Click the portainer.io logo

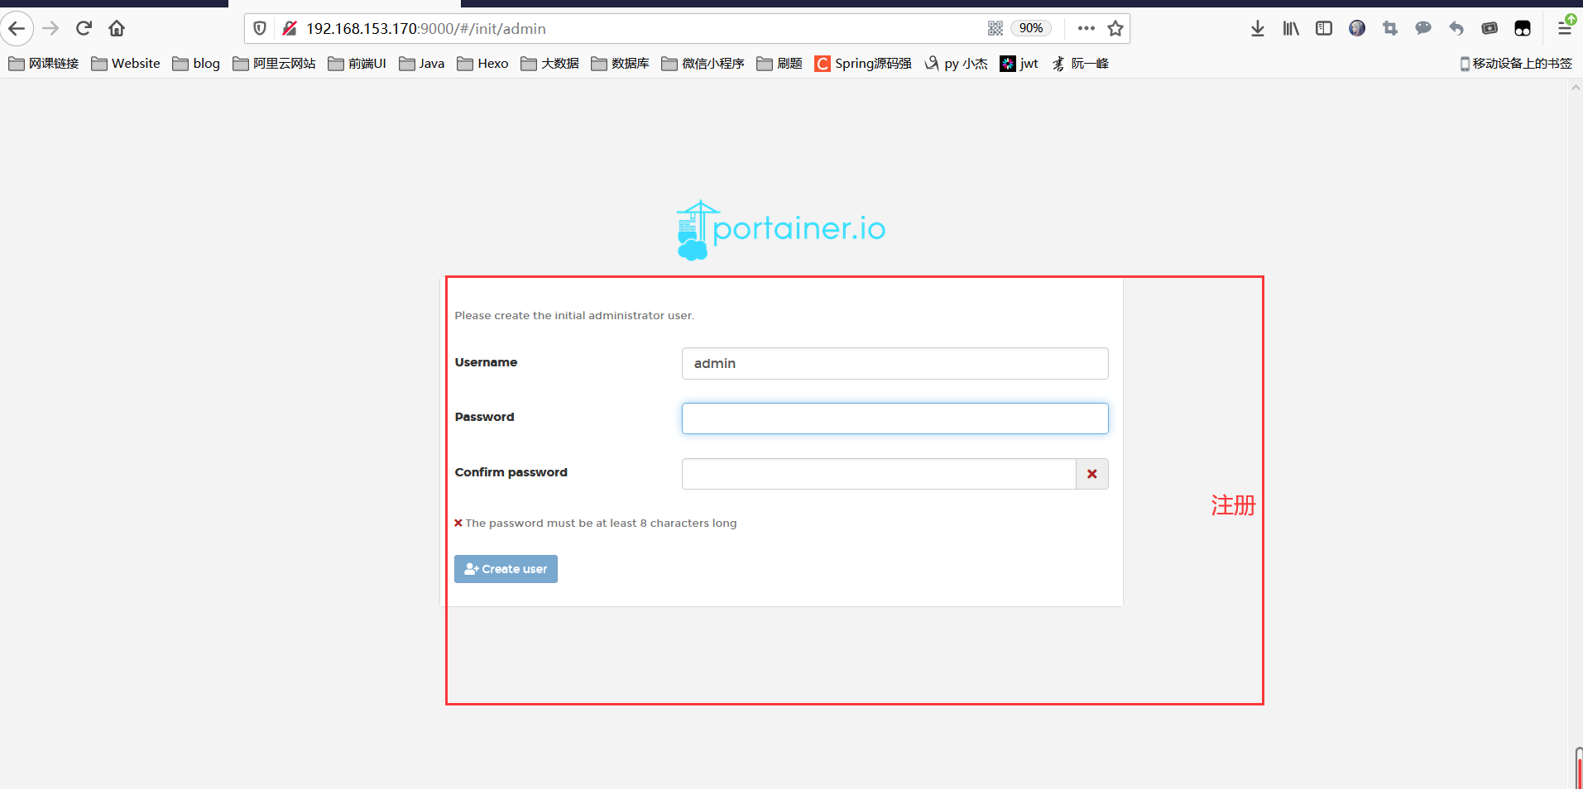pyautogui.click(x=781, y=230)
